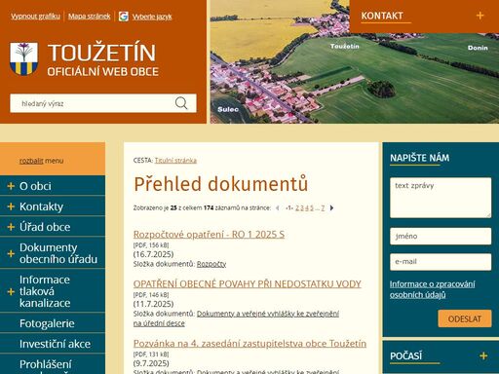Open the Kontakty menu item

(41, 206)
